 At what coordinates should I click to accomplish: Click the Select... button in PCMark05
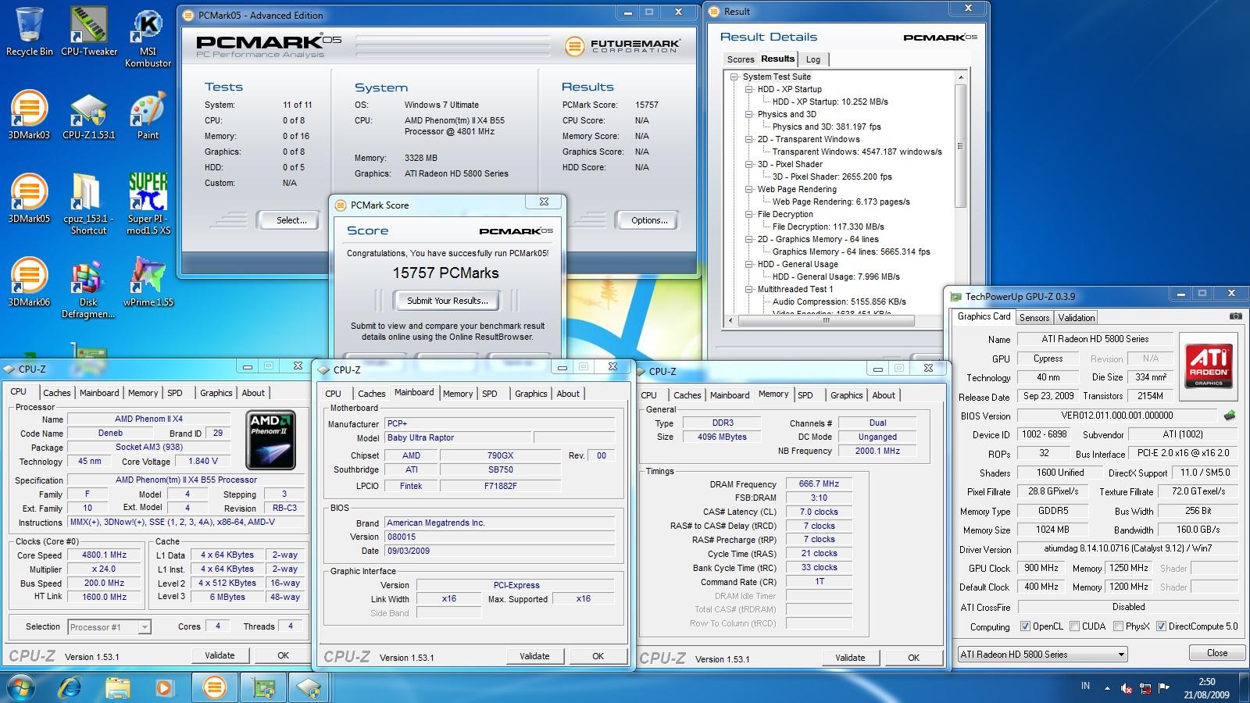[291, 220]
